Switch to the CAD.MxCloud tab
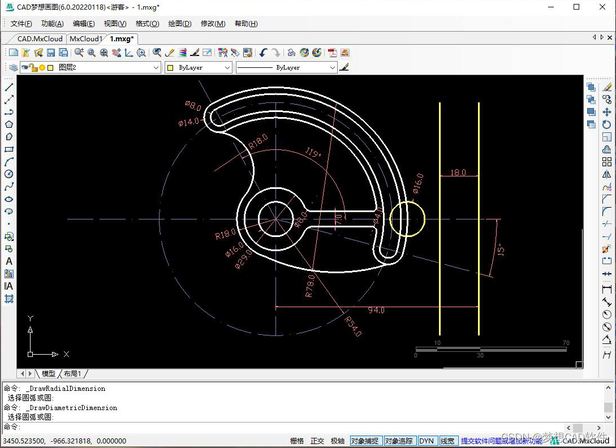Screen dimensions: 616x448 pyautogui.click(x=40, y=38)
